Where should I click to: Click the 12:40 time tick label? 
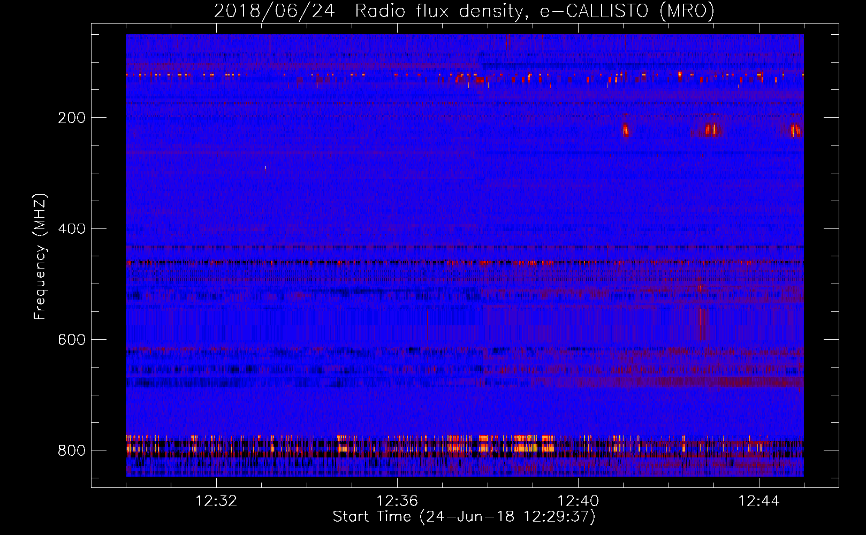tap(578, 501)
